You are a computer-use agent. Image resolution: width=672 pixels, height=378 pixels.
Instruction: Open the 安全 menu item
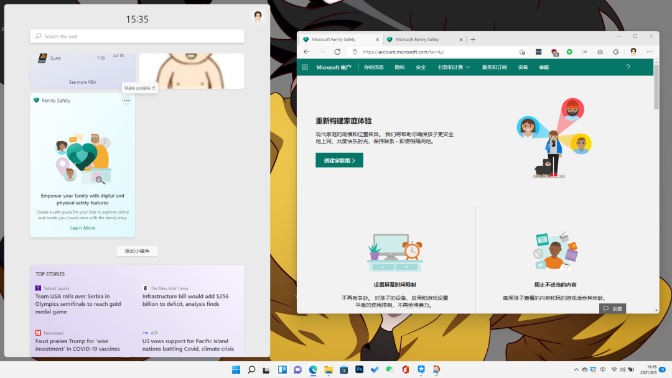[x=421, y=67]
